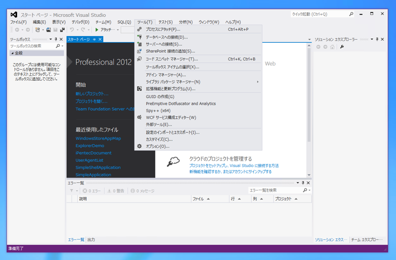Pin the Solution Explorer panel pushpin
This screenshot has height=260, width=396.
click(377, 39)
